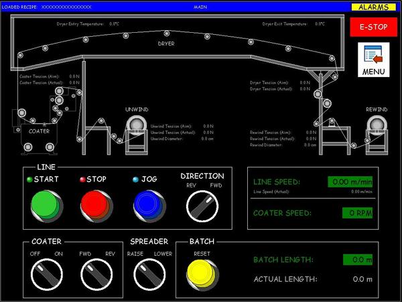
Task: Click the Dryer Tension (Actual) value
Action: click(x=305, y=88)
